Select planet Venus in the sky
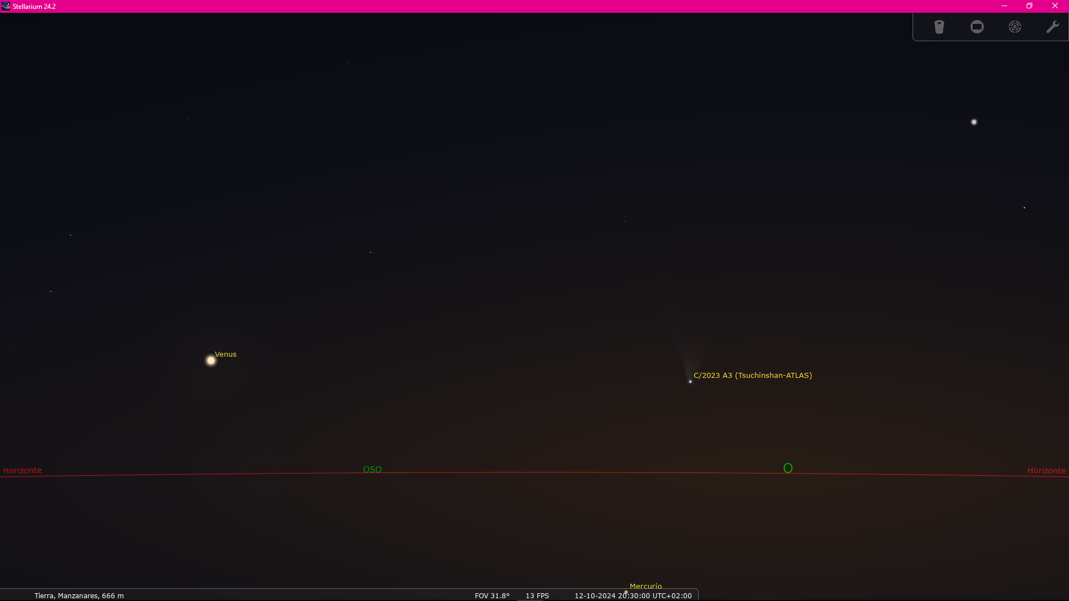Viewport: 1069px width, 601px height. coord(211,361)
